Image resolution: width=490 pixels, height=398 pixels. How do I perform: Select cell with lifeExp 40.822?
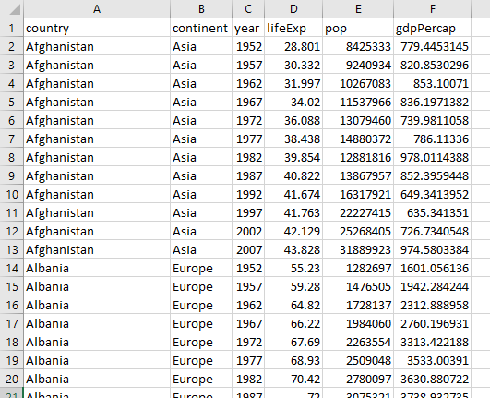point(293,175)
